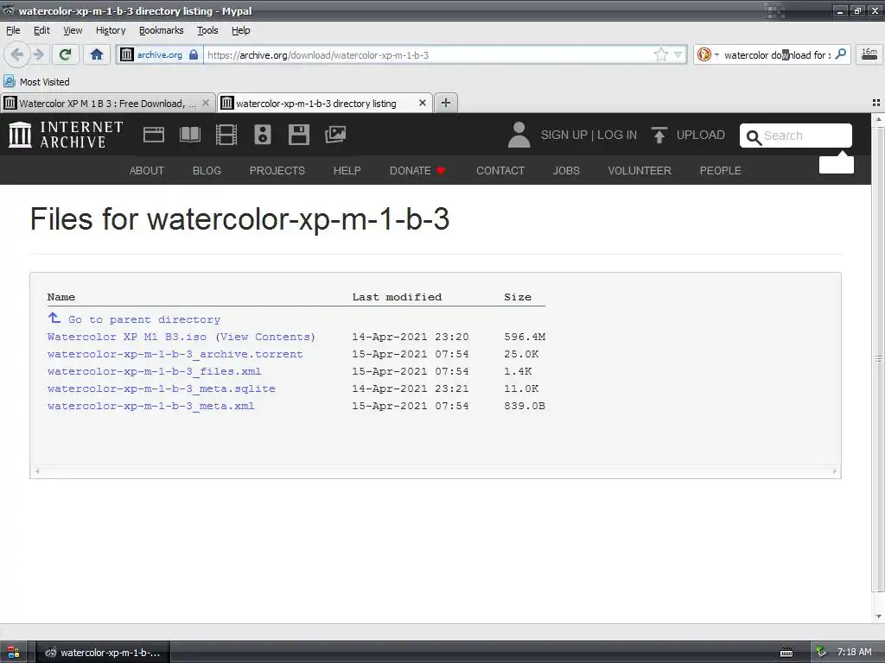Open watercolor-xp-m-1-b-3_meta.xml

(x=150, y=406)
